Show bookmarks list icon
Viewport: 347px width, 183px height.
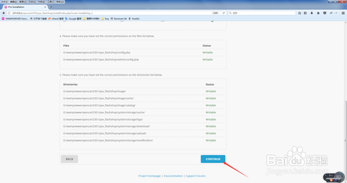tap(305, 13)
